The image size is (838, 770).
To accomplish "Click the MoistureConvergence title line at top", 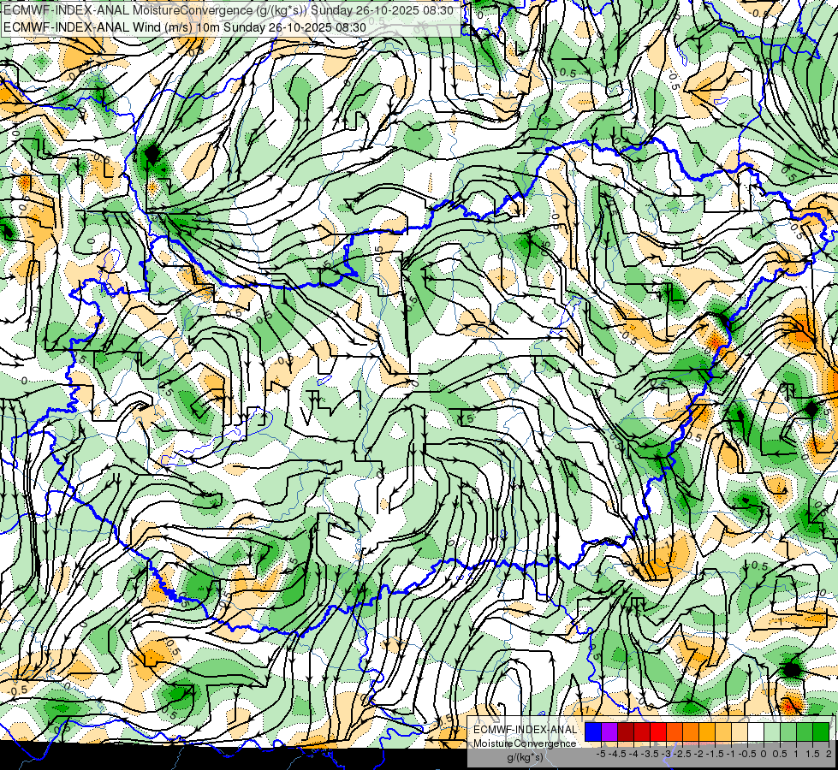I will pyautogui.click(x=229, y=10).
